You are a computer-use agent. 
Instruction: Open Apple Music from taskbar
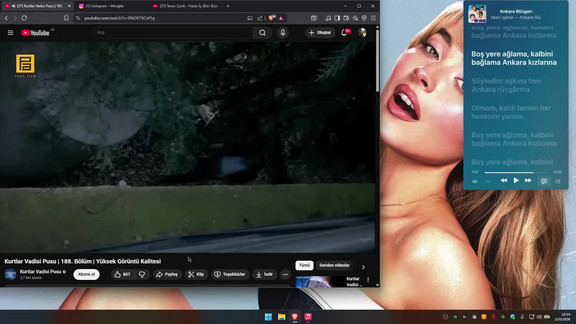[x=308, y=317]
